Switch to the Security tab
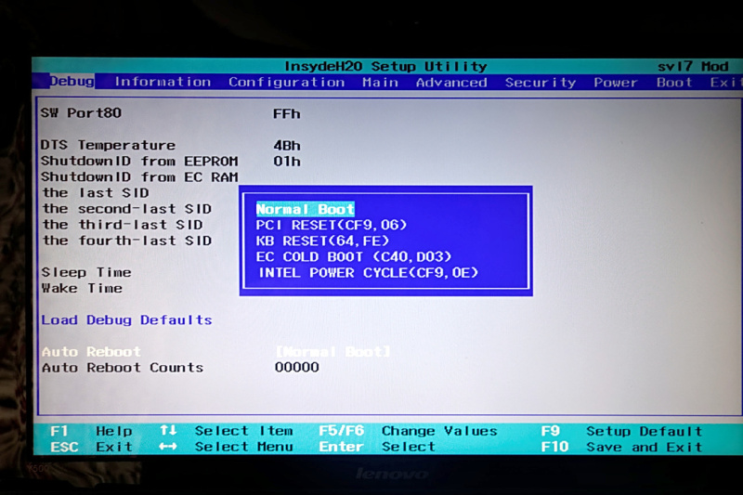Screen dimensions: 743x495 [541, 83]
